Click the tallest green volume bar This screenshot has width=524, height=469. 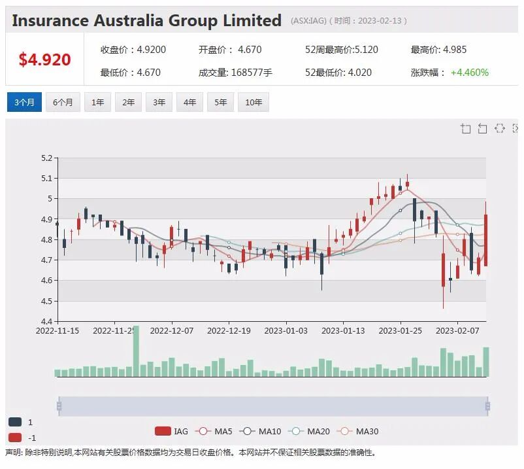[136, 351]
